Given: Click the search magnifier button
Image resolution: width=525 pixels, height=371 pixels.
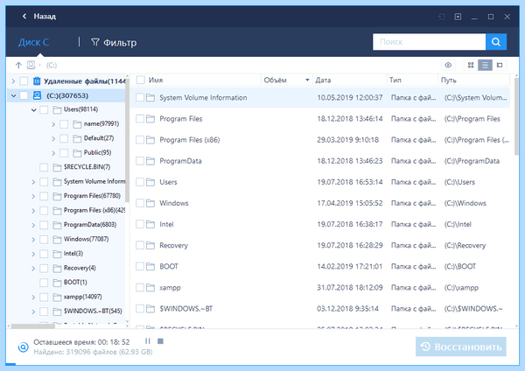Looking at the screenshot, I should tap(496, 42).
